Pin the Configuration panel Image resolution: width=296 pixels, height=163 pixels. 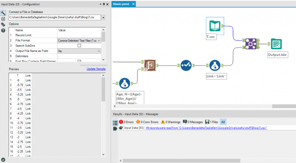coord(104,4)
